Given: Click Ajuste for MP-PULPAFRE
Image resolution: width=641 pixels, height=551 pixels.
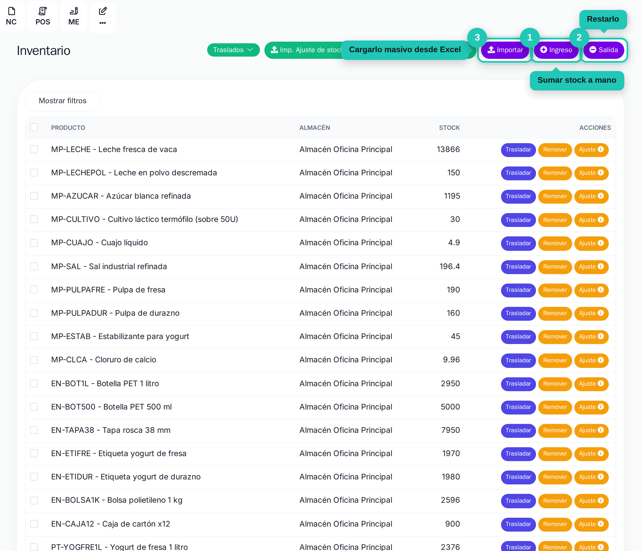Looking at the screenshot, I should tap(591, 290).
